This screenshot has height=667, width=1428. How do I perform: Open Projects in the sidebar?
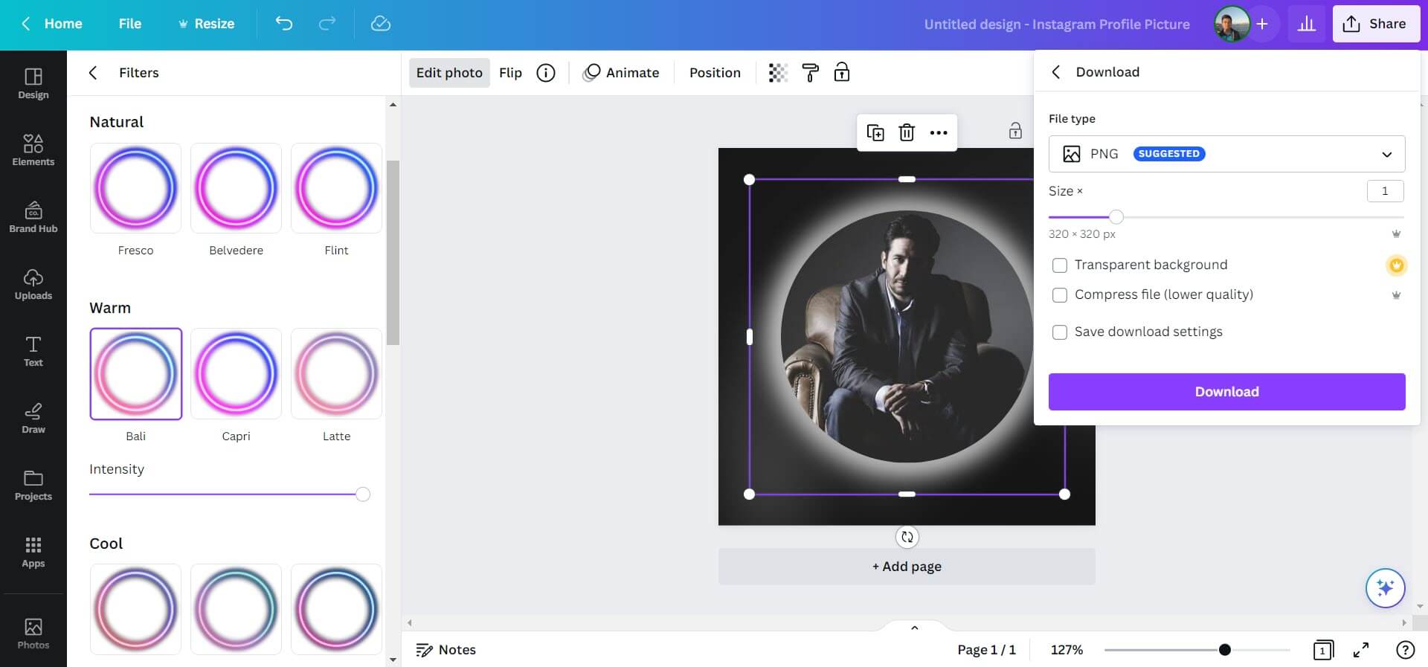[33, 486]
